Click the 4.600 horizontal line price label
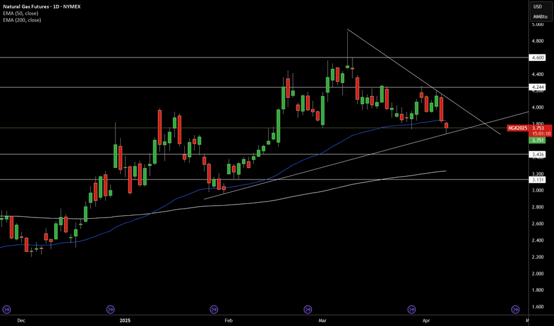 click(537, 57)
